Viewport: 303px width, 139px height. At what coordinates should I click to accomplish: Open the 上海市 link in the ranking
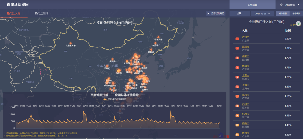click(x=245, y=85)
